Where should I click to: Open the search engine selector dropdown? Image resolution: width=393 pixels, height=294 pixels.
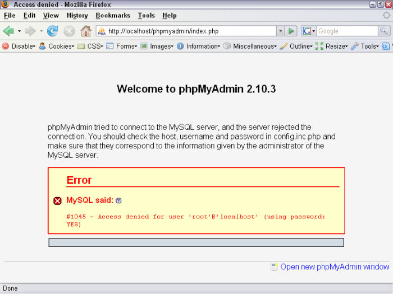(313, 31)
